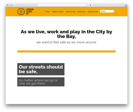Open the Get Involved menu
This screenshot has width=133, height=112.
pos(70,12)
